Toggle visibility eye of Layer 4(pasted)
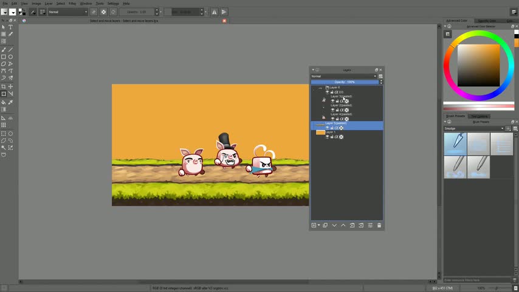The image size is (519, 292). [332, 119]
